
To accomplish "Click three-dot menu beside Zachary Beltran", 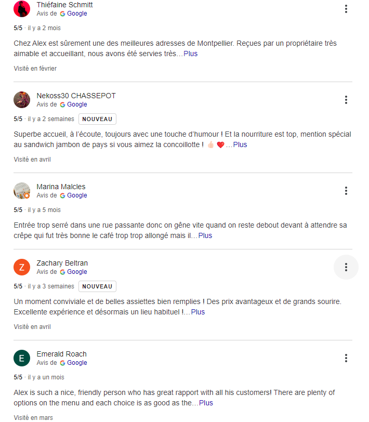I will tap(346, 267).
